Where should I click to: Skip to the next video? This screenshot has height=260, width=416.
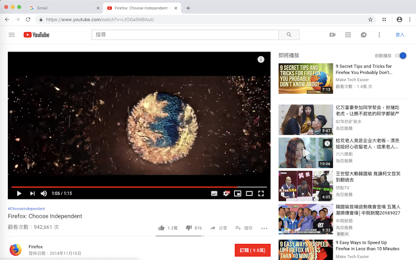point(32,193)
